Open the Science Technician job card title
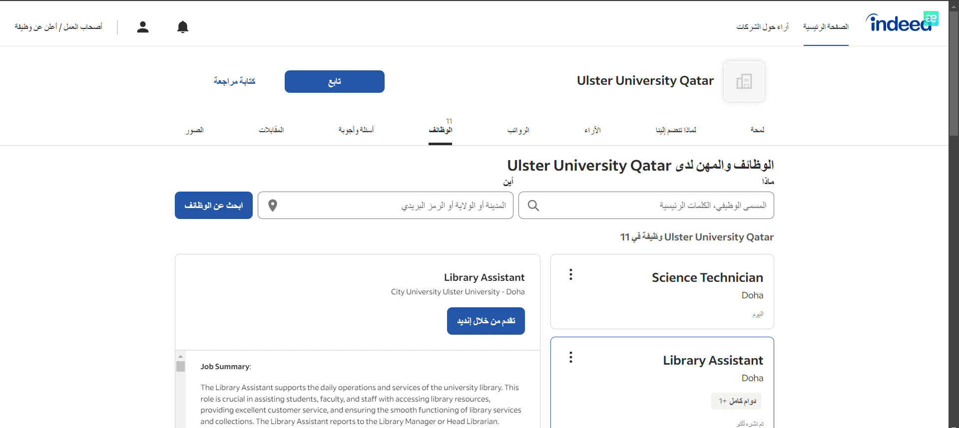 [x=707, y=277]
